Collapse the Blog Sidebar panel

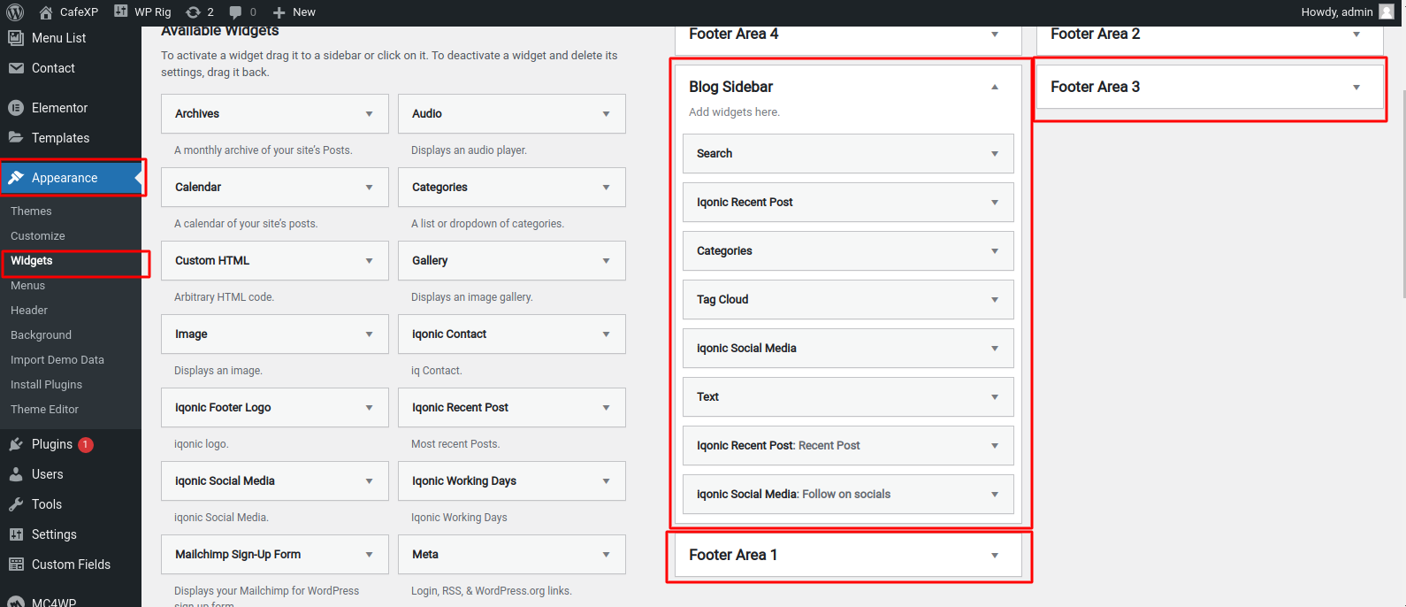(995, 87)
